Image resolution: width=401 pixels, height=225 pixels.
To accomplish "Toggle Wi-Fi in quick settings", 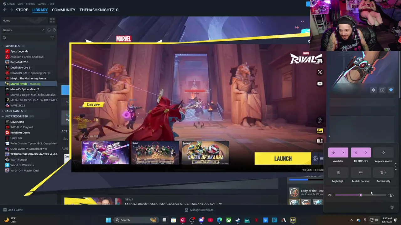I will [x=333, y=152].
